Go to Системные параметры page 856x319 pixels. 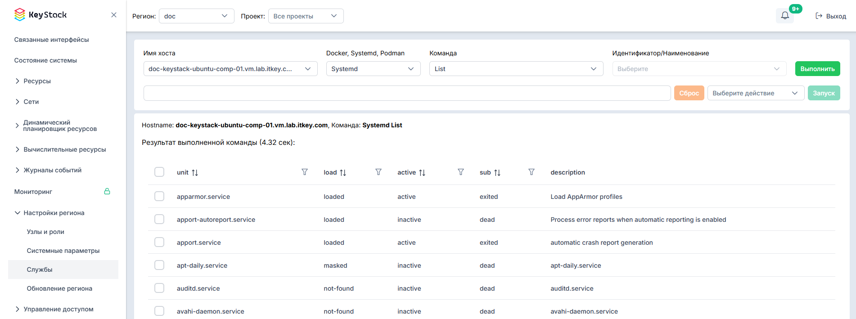[x=63, y=251]
